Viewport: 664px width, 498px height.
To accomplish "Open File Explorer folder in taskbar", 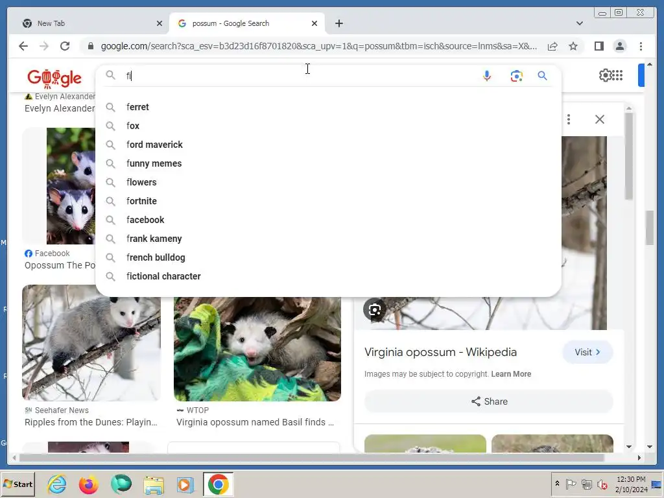I will [154, 485].
